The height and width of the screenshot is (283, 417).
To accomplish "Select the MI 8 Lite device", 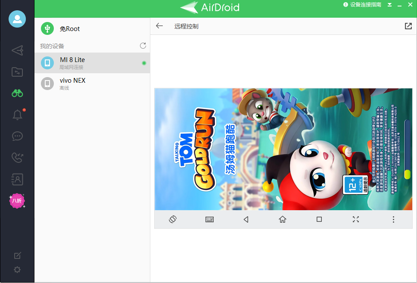I will pyautogui.click(x=92, y=63).
